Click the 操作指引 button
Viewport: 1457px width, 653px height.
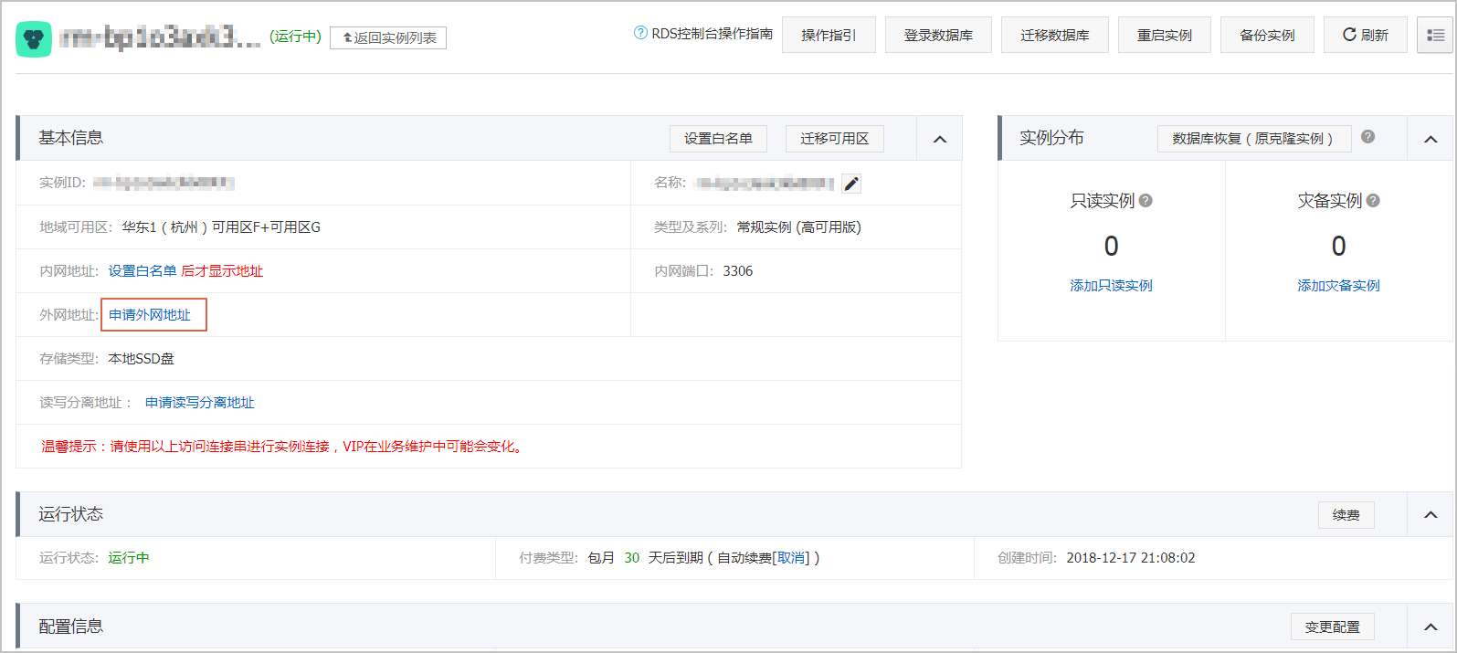[829, 35]
